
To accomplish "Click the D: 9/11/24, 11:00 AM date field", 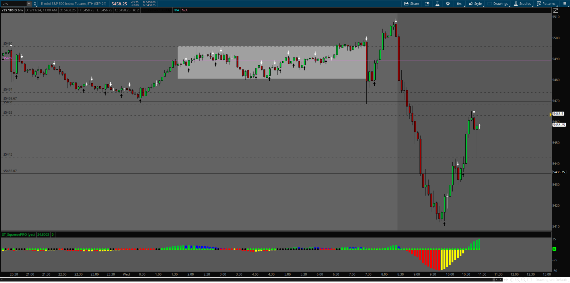I will pos(41,10).
